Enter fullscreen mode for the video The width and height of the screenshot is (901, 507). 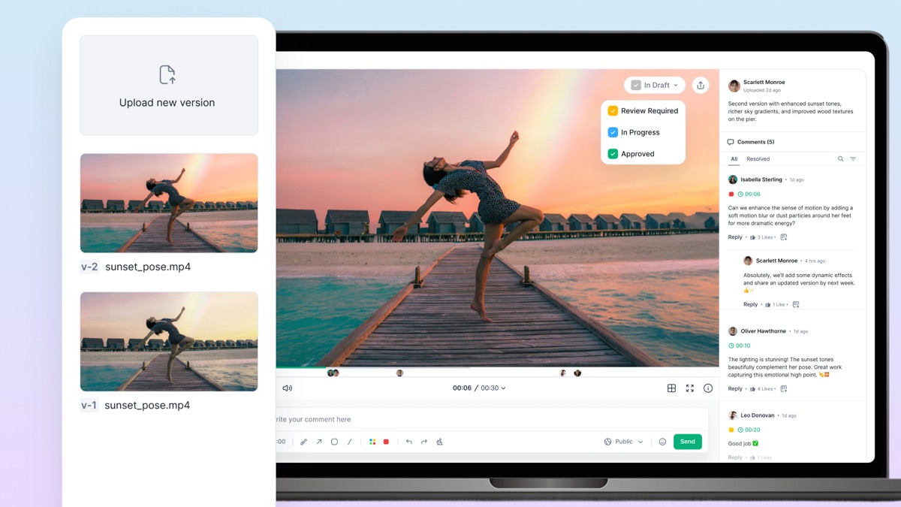click(690, 388)
